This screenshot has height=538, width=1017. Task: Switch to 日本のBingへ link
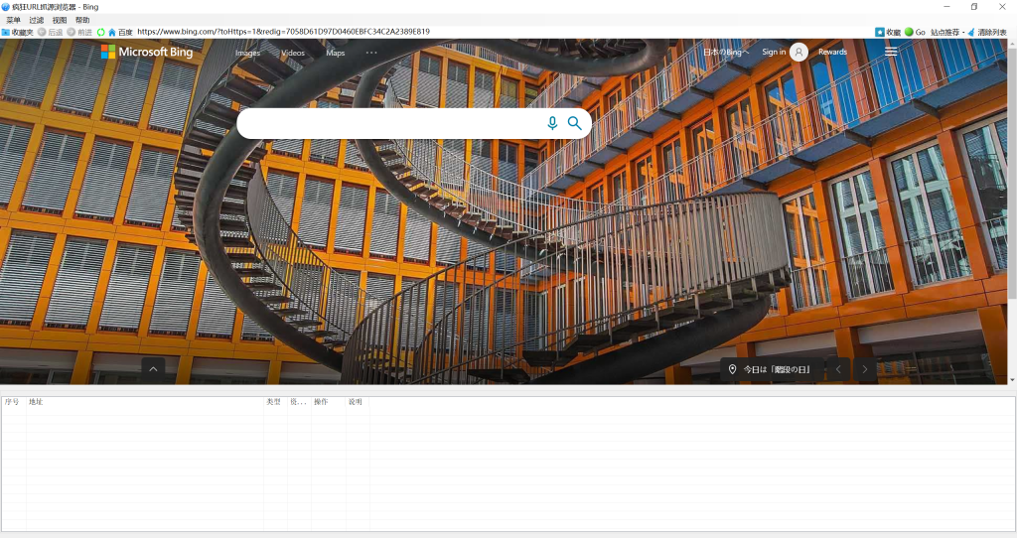(726, 52)
